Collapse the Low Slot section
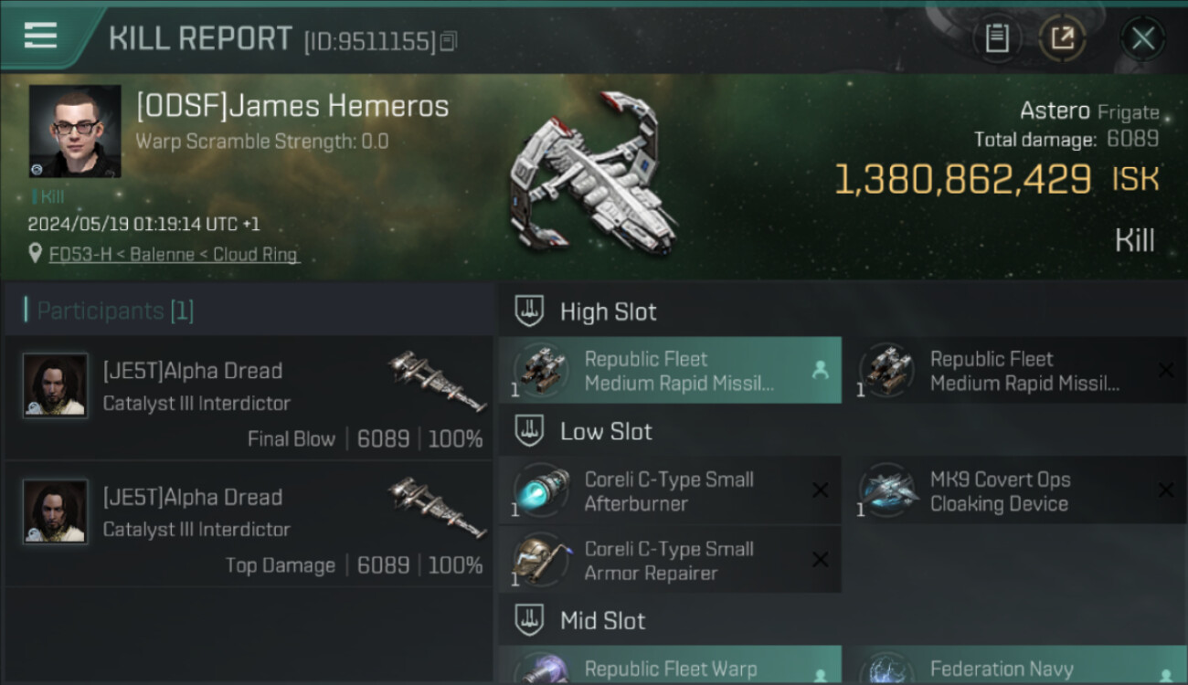Image resolution: width=1188 pixels, height=685 pixels. (530, 431)
